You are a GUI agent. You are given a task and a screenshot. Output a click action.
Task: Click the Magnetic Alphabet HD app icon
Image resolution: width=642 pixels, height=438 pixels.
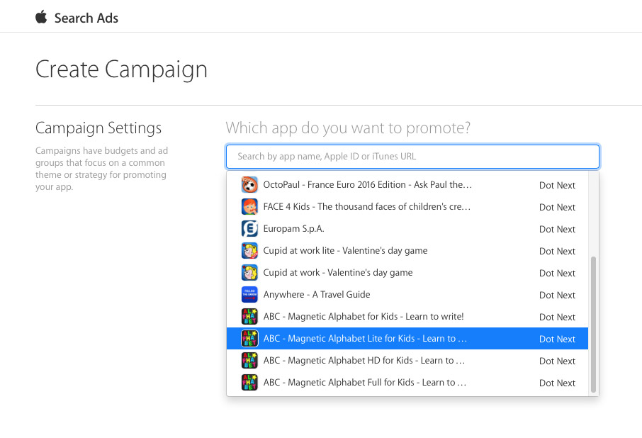[x=249, y=360]
